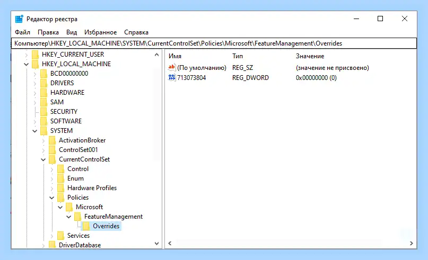This screenshot has width=428, height=260.
Task: Click the Services folder icon
Action: 60,236
